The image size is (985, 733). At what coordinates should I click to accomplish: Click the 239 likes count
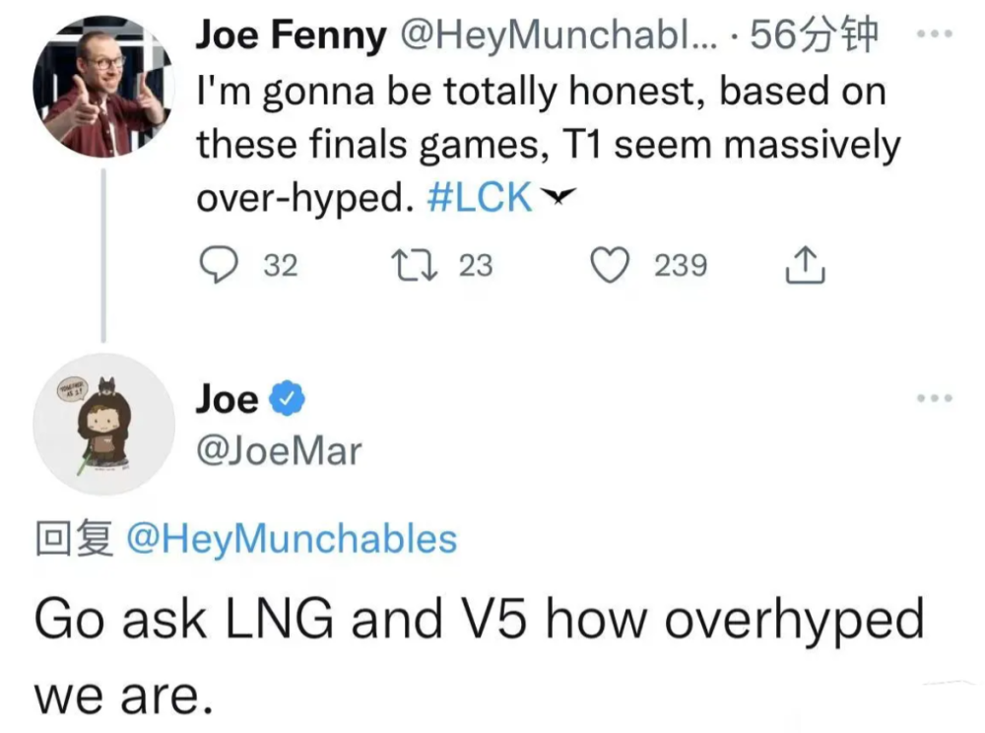pyautogui.click(x=681, y=265)
